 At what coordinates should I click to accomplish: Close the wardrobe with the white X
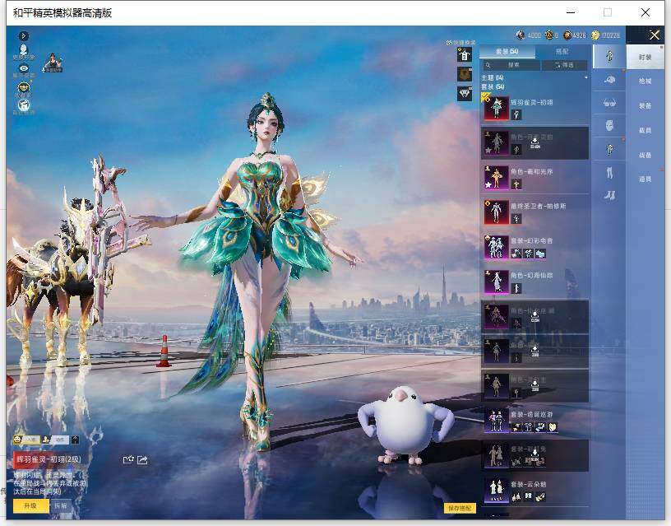click(655, 35)
